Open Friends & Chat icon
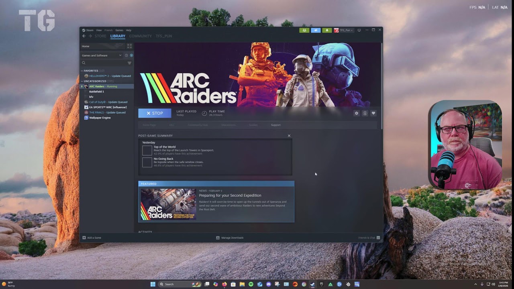The image size is (514, 289). [378, 238]
